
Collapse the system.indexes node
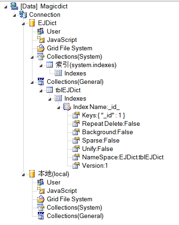click(41, 66)
